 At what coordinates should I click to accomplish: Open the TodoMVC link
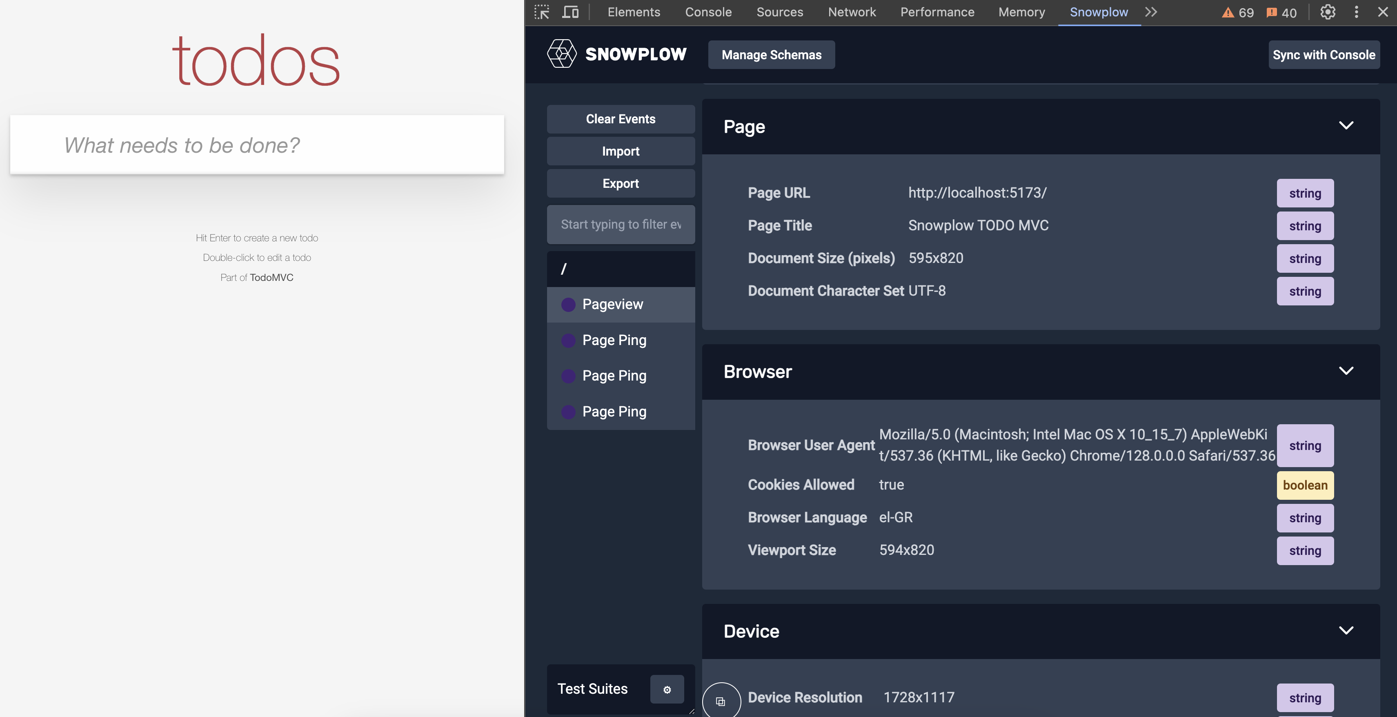click(271, 278)
